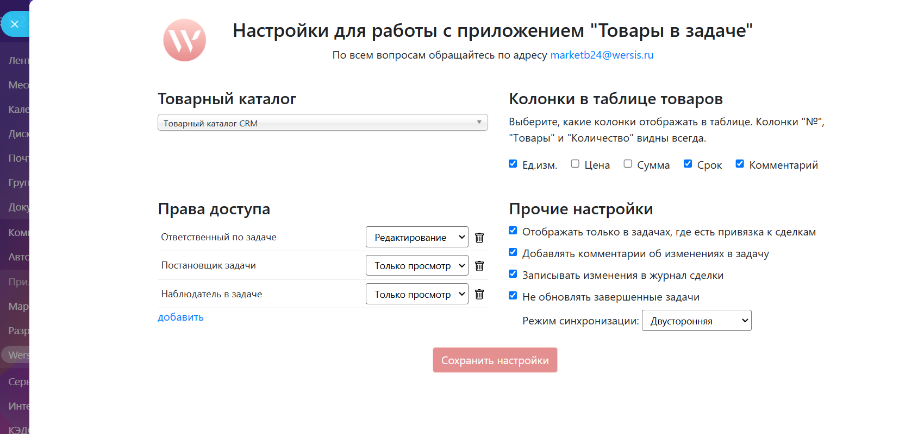
Task: Toggle the Комментарий column checkbox
Action: (740, 164)
